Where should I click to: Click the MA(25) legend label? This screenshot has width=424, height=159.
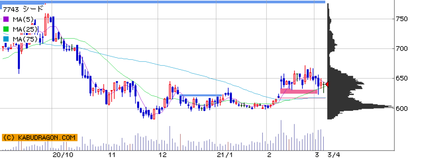[x=25, y=29]
